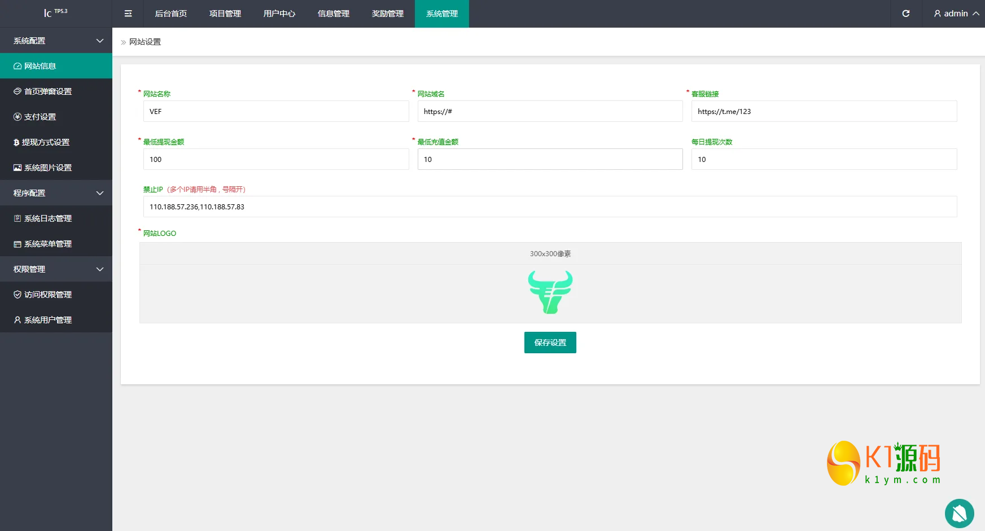Open 系统菜单管理 sidebar link

(x=56, y=244)
